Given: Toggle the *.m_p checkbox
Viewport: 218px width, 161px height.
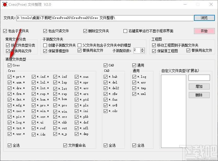Looking at the screenshot, I should pos(55,134).
